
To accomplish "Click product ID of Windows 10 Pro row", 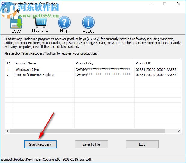I will pos(156,70).
